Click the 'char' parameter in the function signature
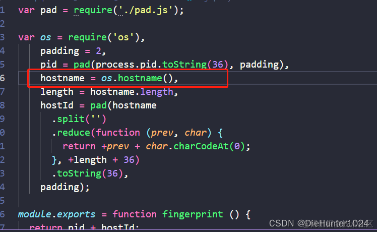377x232 pixels. (x=196, y=133)
